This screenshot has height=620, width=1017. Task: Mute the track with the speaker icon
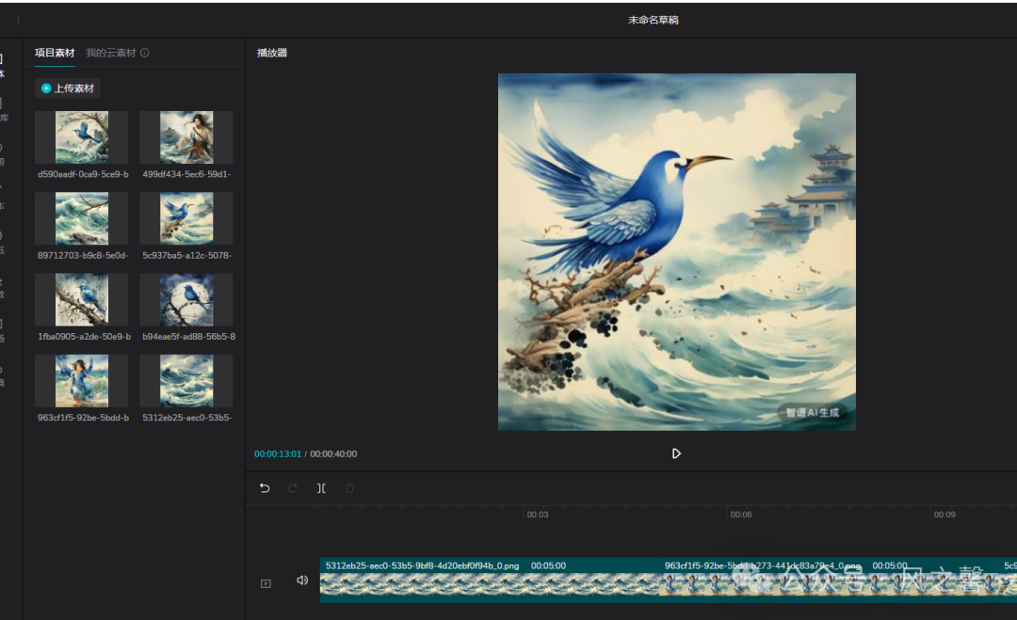302,580
